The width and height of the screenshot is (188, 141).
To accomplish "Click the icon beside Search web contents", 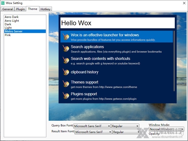I will [65, 60].
